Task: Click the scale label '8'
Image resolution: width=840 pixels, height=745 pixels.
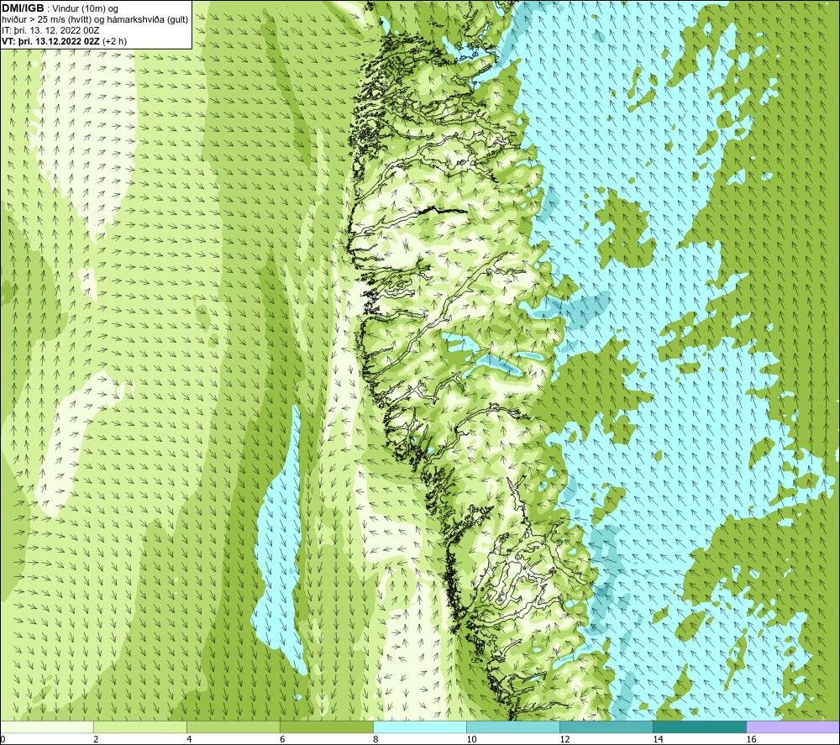Action: point(375,740)
